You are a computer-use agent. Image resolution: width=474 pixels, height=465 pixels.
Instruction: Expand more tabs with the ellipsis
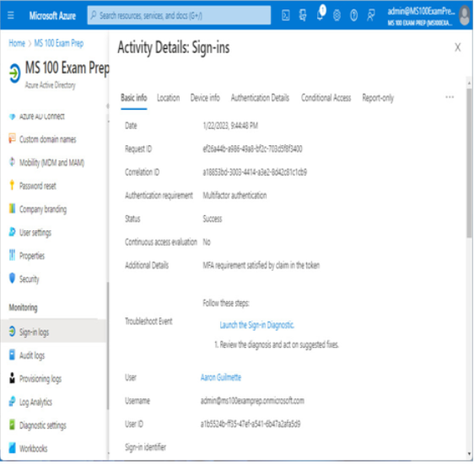450,97
